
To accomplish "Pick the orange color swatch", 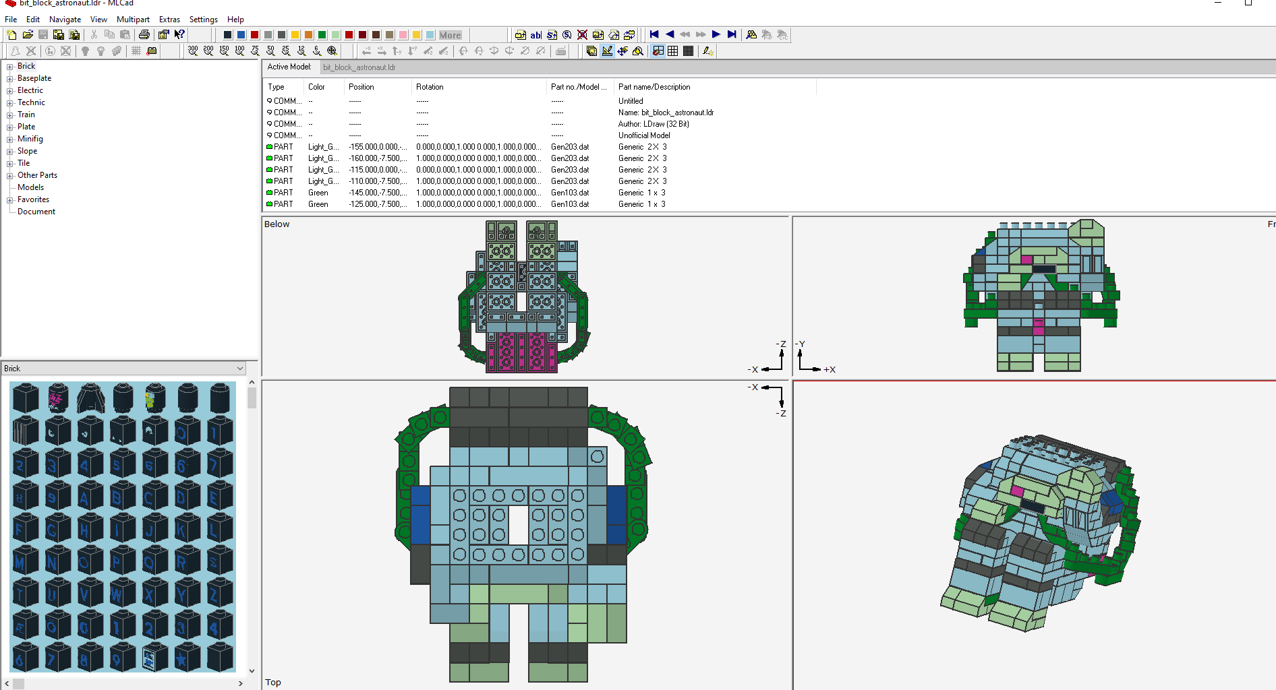I will pos(308,35).
